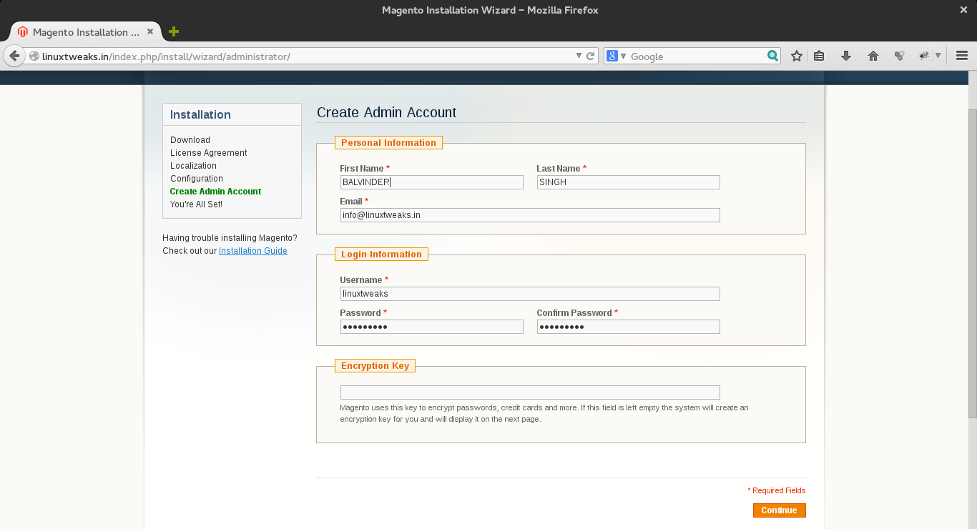Open a new tab with plus icon
Viewport: 977px width, 529px height.
click(173, 31)
